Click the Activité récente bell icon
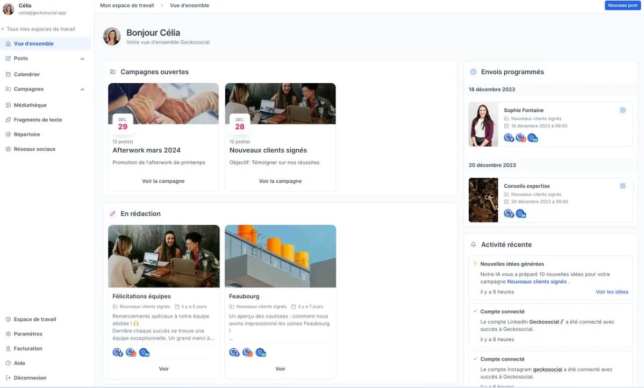The width and height of the screenshot is (644, 388). tap(473, 245)
